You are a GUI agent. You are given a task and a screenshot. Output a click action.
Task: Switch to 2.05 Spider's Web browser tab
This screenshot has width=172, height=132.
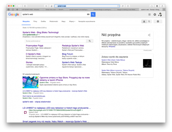(x=31, y=10)
